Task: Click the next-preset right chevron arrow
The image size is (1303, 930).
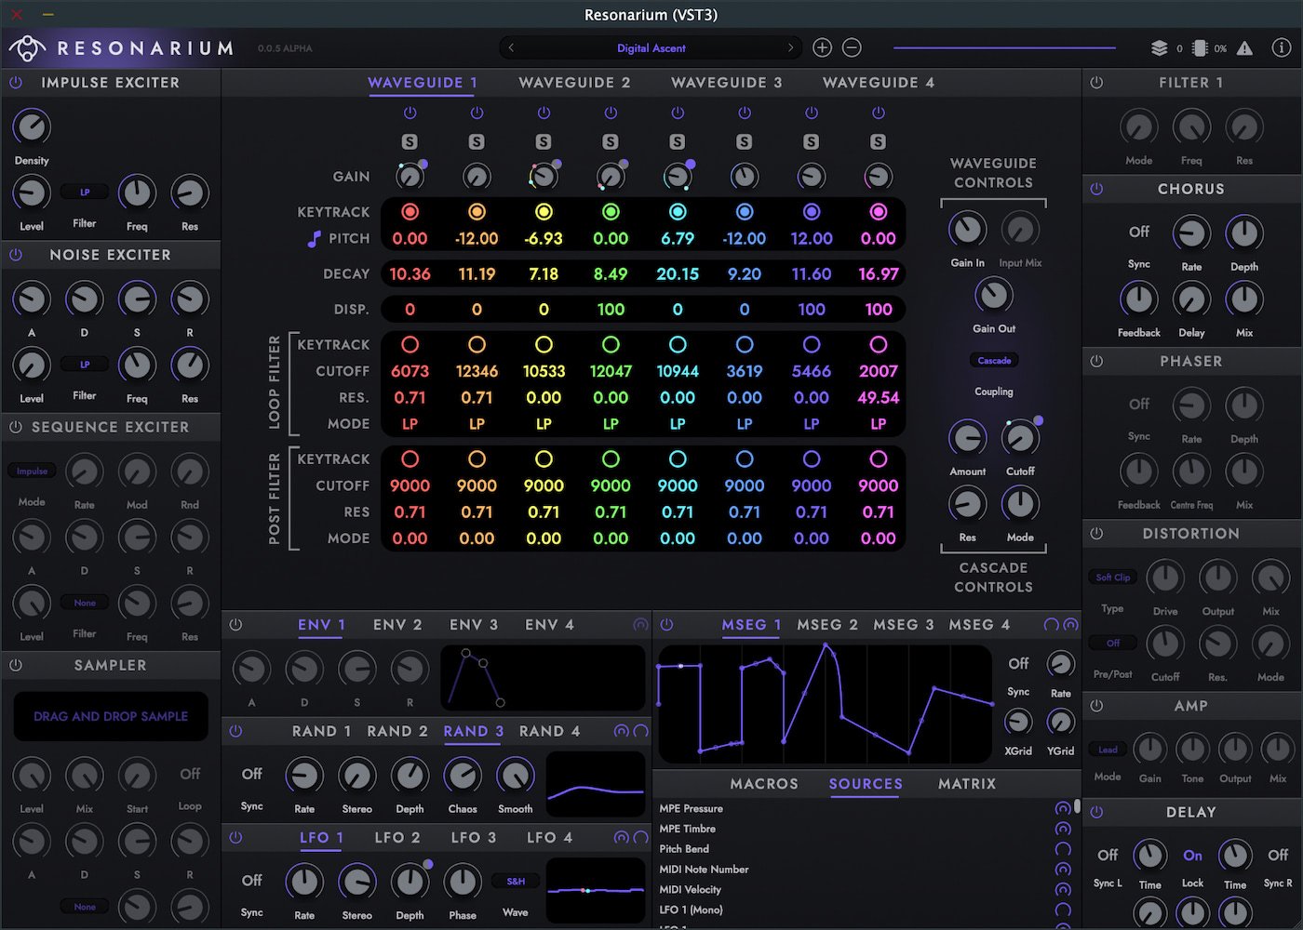Action: (x=790, y=47)
